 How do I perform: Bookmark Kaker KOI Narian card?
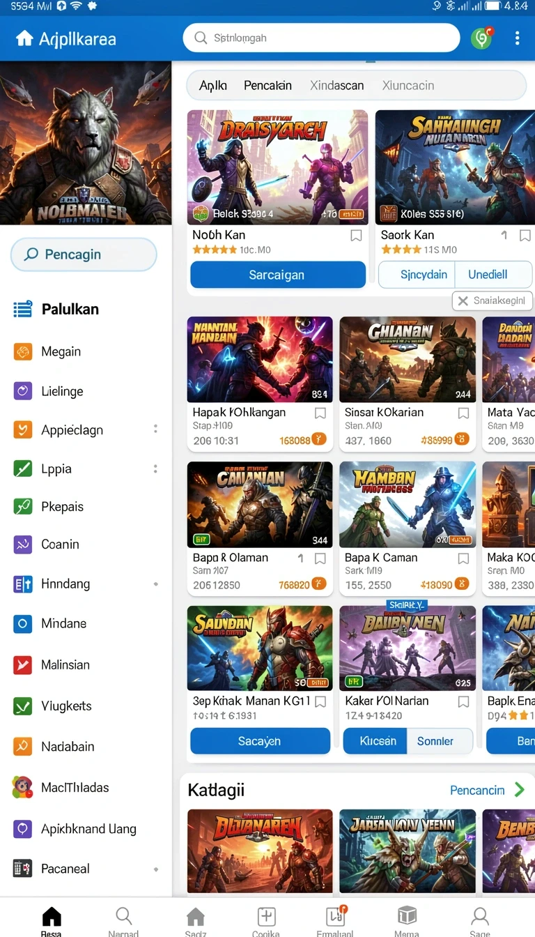click(x=463, y=702)
